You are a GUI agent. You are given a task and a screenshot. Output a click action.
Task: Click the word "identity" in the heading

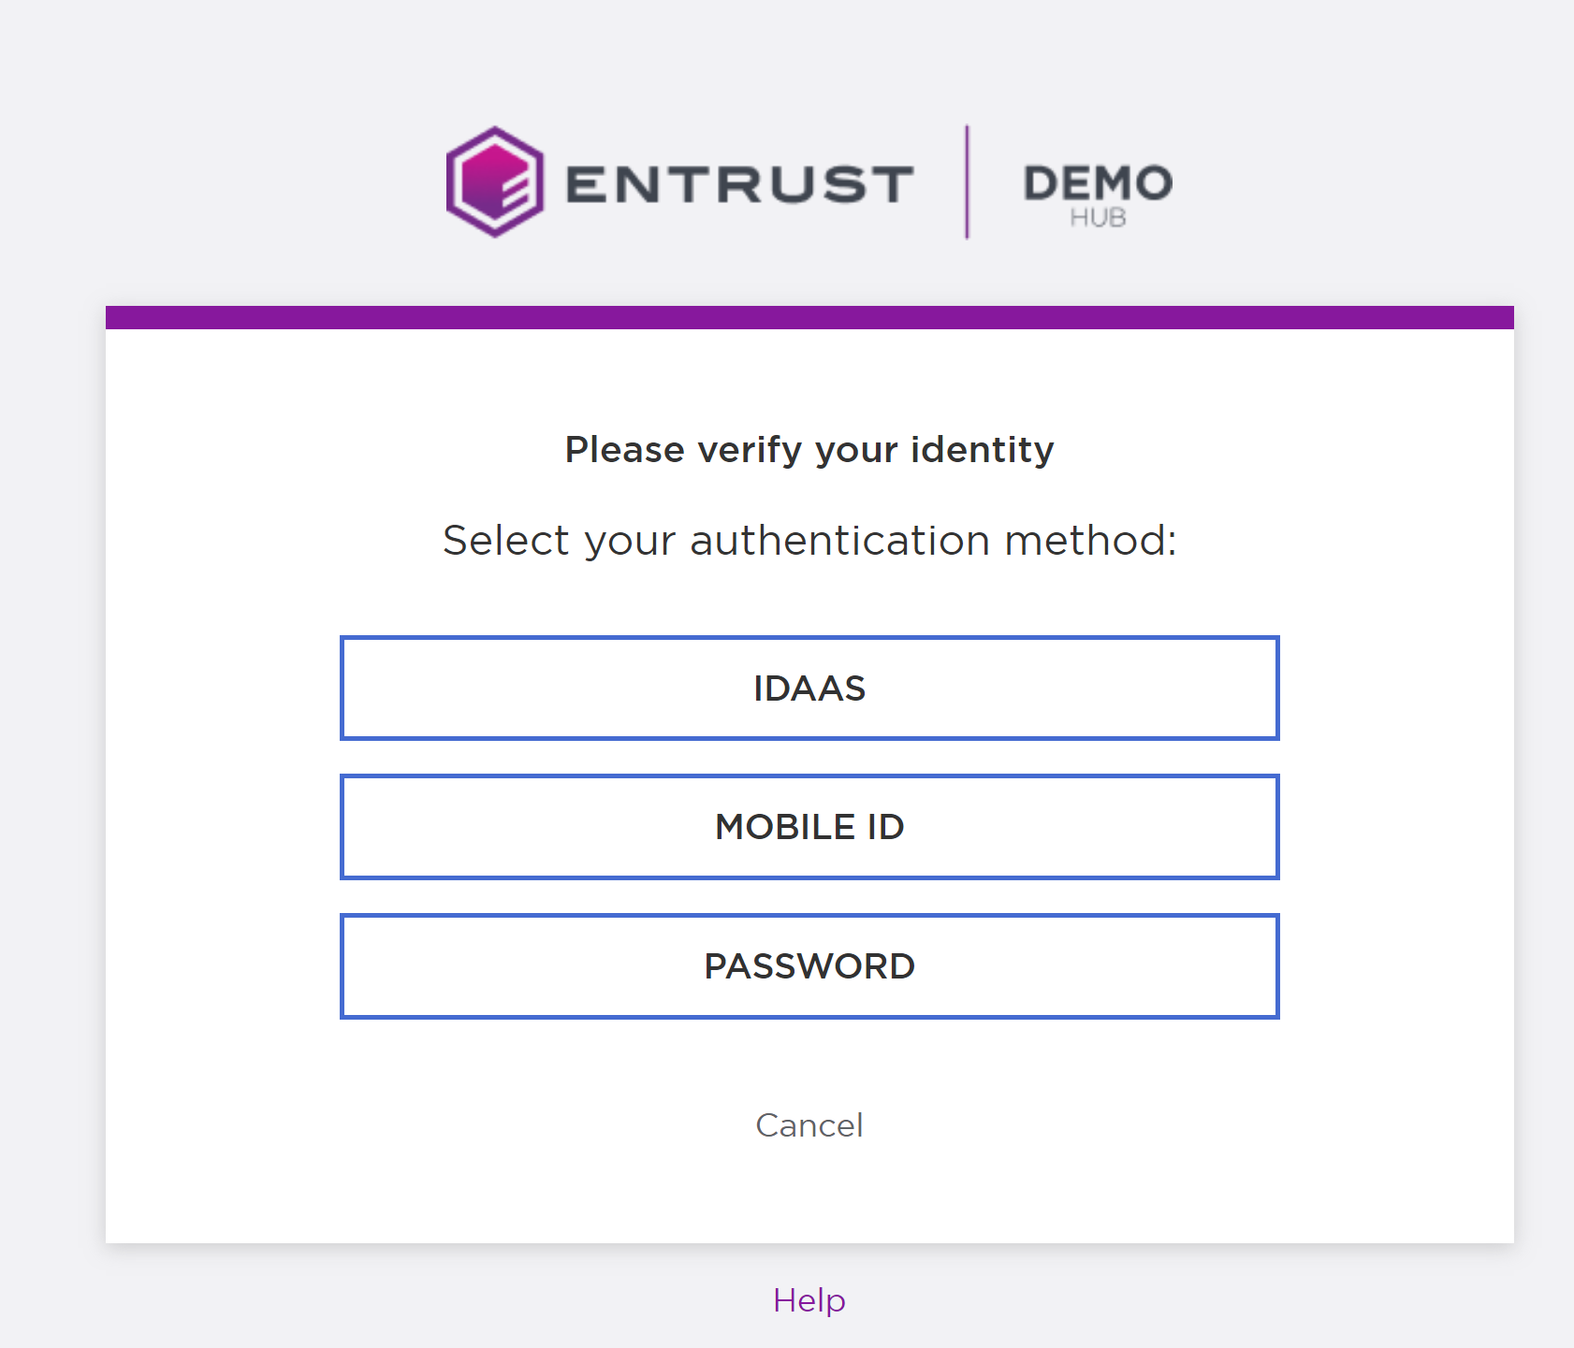(x=983, y=450)
